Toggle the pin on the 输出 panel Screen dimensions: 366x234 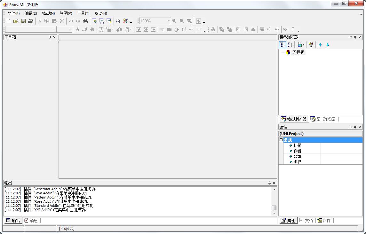click(x=269, y=183)
